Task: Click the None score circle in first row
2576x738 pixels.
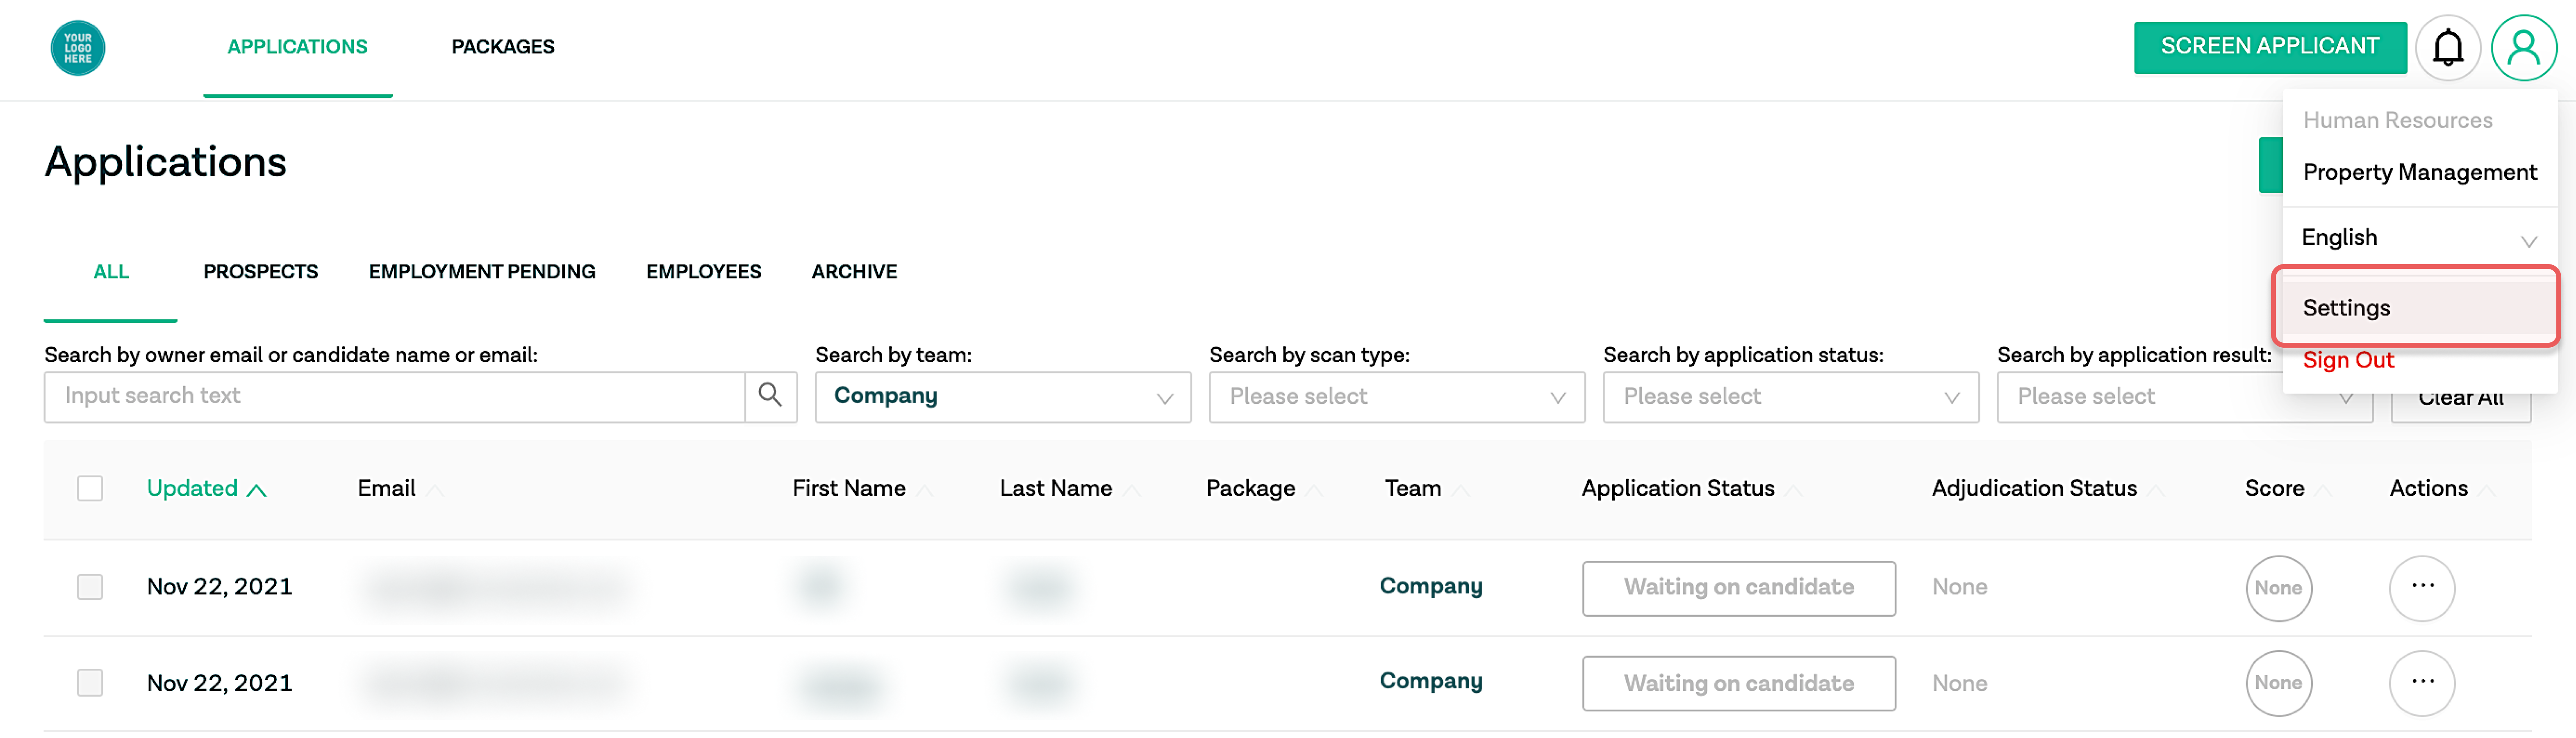Action: (2278, 588)
